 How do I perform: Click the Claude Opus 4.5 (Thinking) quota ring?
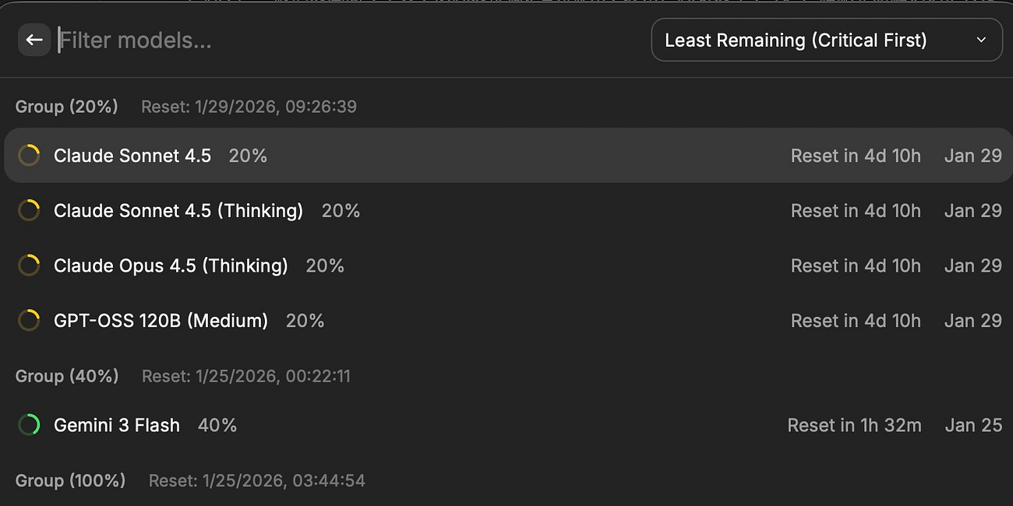pos(29,265)
